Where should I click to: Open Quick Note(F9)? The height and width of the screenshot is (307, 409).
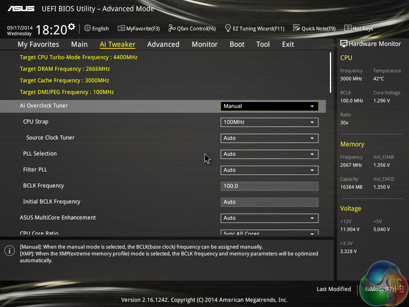coord(314,28)
